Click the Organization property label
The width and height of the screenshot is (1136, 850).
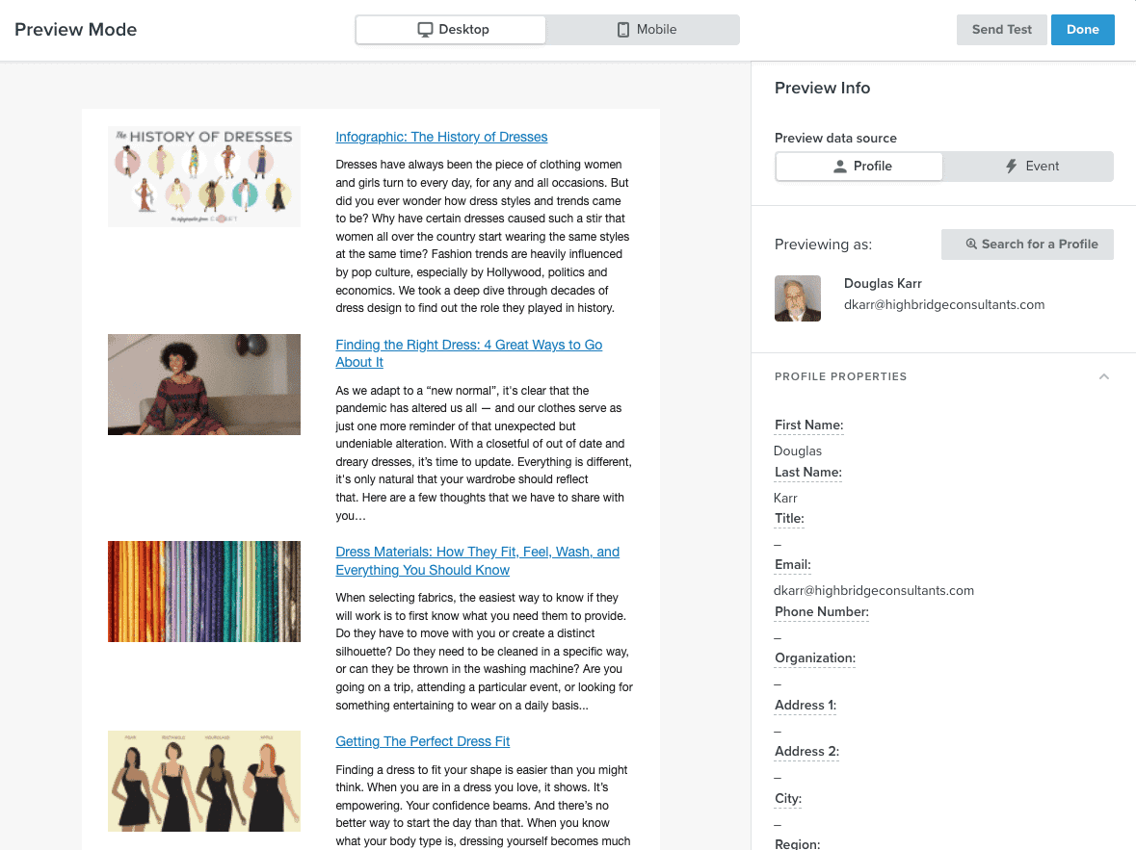[x=815, y=658]
